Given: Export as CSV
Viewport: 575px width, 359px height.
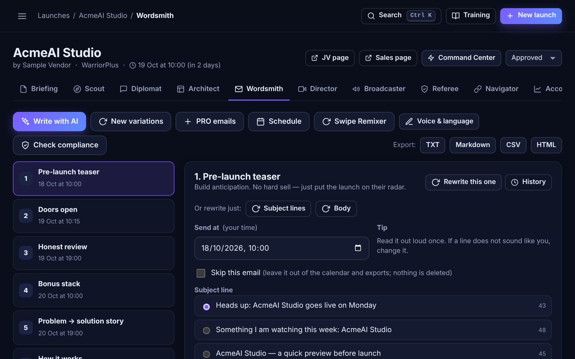Looking at the screenshot, I should [513, 145].
